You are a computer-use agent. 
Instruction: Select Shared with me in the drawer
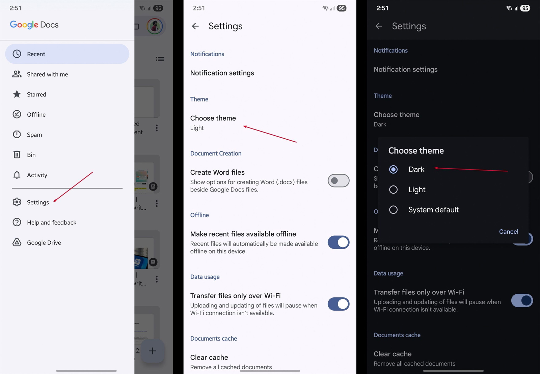pos(47,74)
